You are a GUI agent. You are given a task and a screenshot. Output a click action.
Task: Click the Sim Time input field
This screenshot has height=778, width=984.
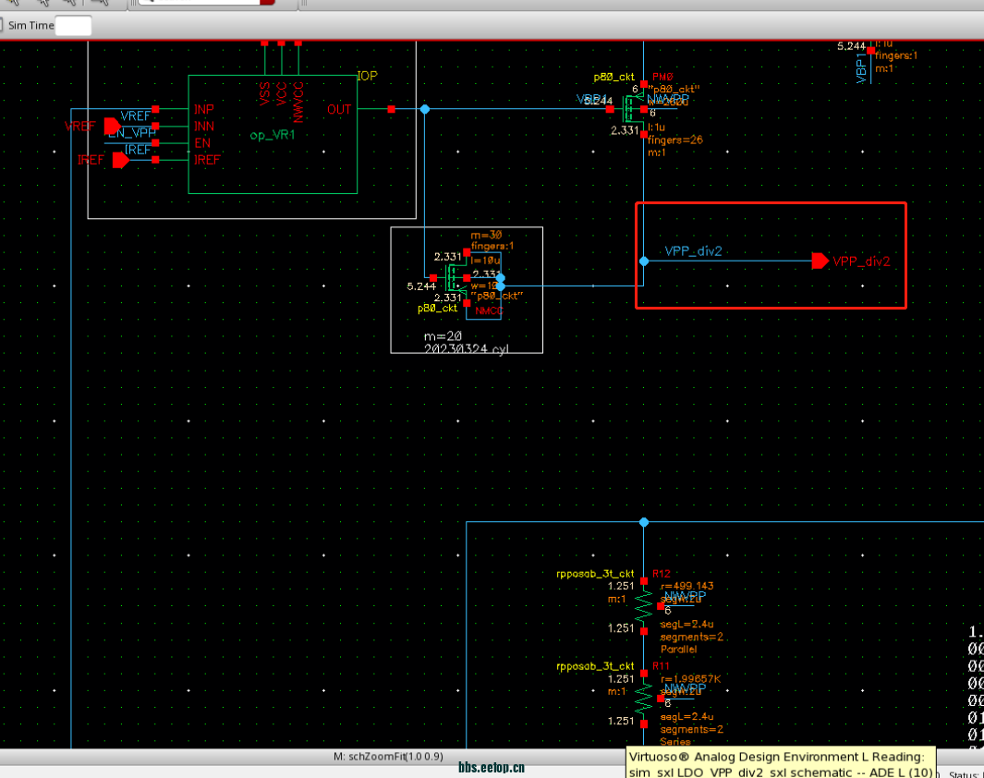point(73,26)
